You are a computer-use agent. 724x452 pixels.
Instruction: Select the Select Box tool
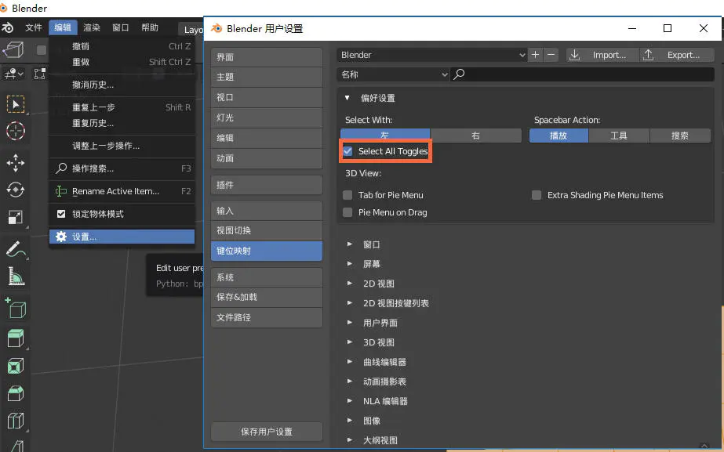(15, 104)
